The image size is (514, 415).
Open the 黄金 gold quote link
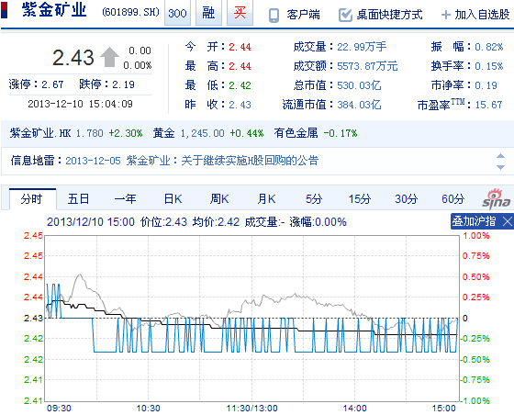(163, 133)
